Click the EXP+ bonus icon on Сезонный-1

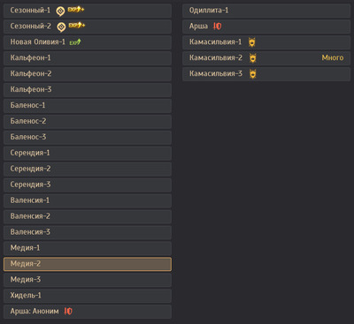pyautogui.click(x=76, y=10)
